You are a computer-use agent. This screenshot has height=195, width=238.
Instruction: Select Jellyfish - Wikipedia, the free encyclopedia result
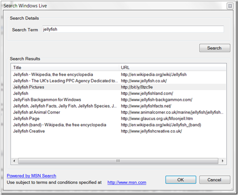pyautogui.click(x=119, y=75)
